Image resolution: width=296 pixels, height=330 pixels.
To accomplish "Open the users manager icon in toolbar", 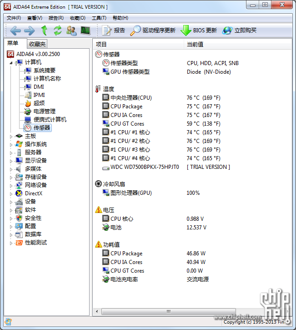I will pos(71,30).
